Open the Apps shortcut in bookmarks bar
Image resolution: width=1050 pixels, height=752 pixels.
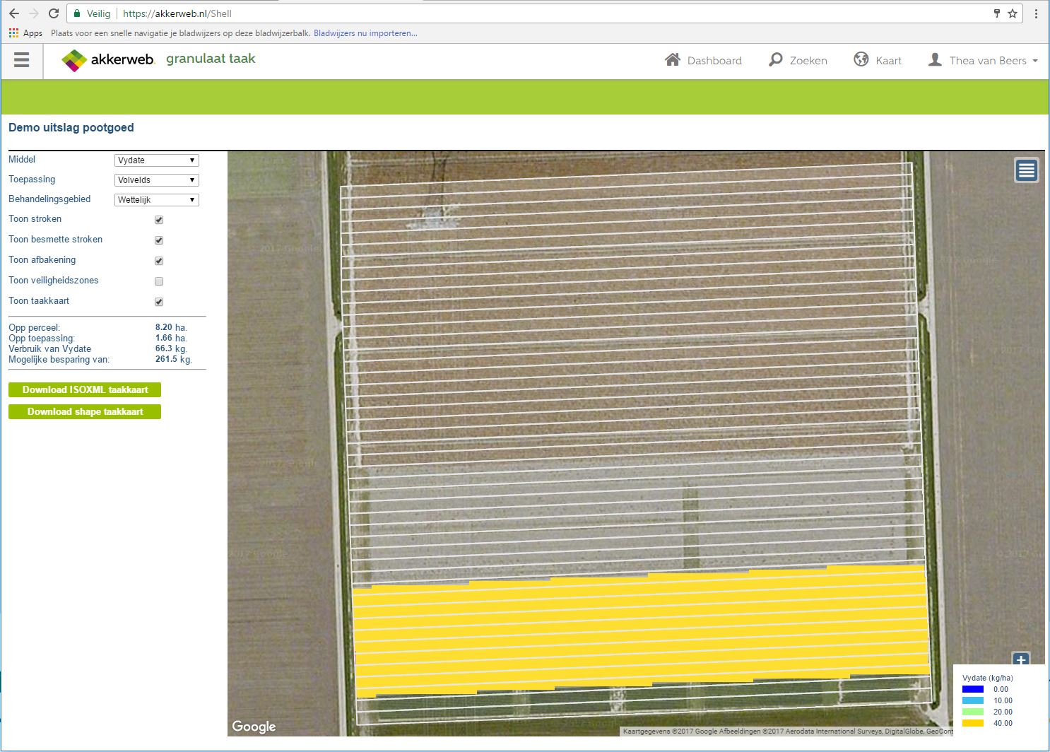(25, 33)
